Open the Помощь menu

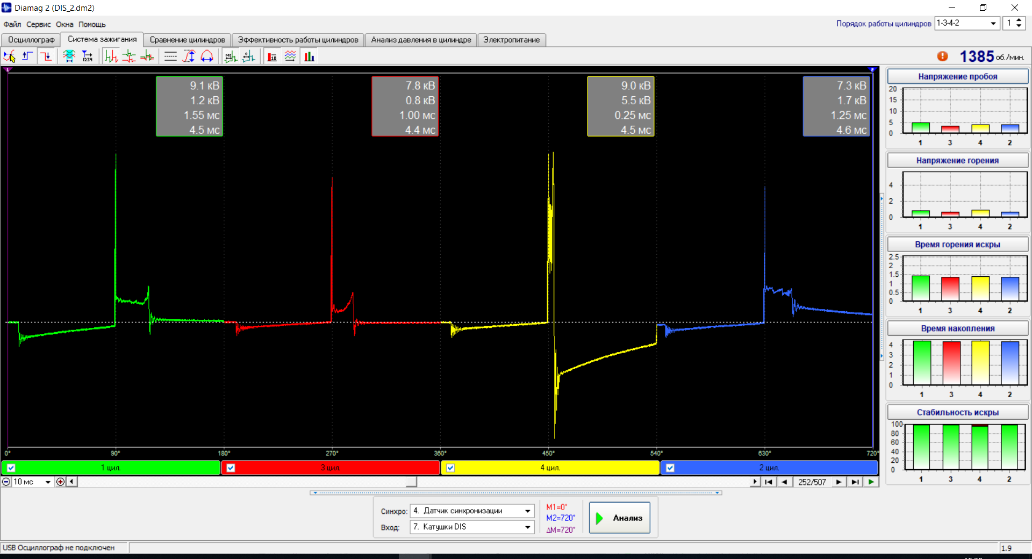(92, 24)
